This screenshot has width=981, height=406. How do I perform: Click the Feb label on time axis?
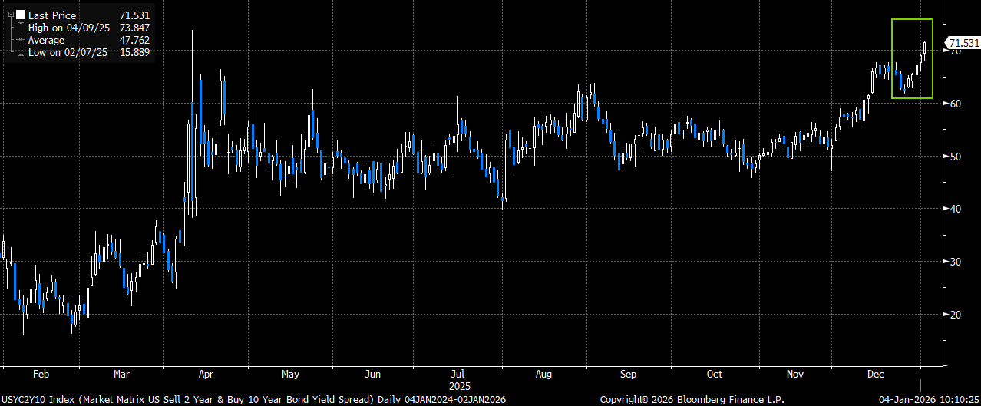point(41,375)
